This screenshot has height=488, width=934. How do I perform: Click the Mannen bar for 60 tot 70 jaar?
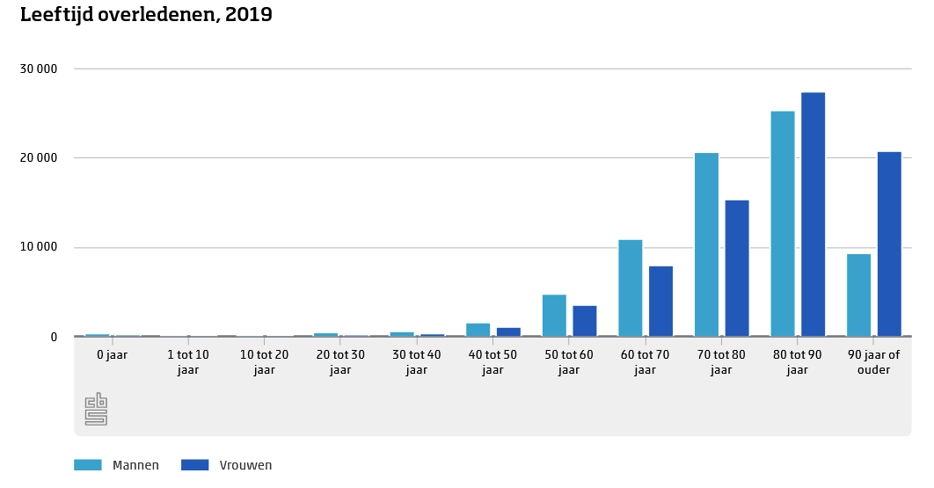tap(630, 288)
